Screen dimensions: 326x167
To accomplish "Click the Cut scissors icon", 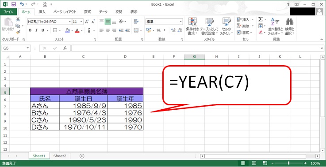I will coord(18,19).
